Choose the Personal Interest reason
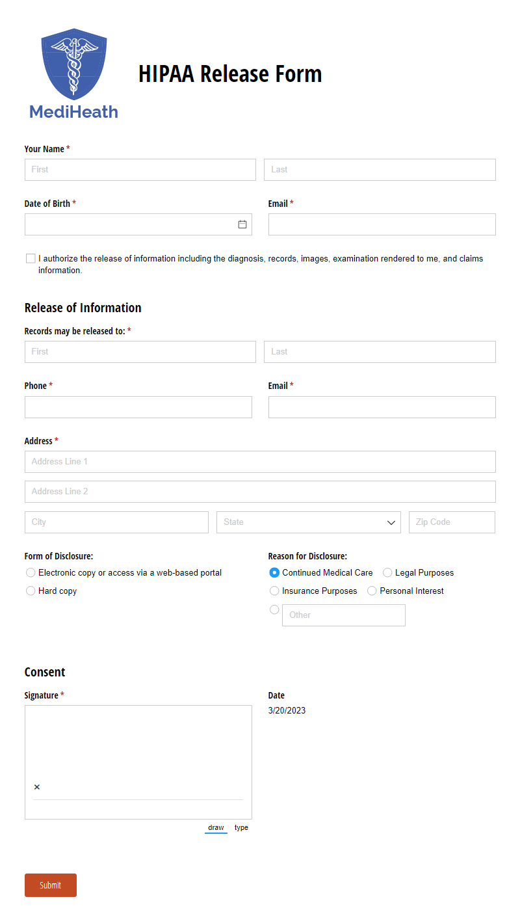The width and height of the screenshot is (520, 921). (x=372, y=591)
